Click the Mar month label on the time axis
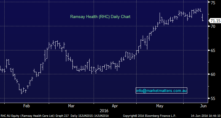This screenshot has width=221, height=118. pyautogui.click(x=71, y=106)
